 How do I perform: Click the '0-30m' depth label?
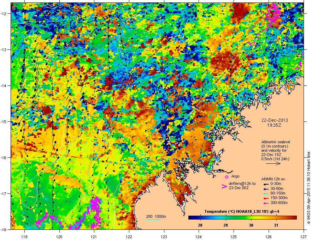point(276,184)
